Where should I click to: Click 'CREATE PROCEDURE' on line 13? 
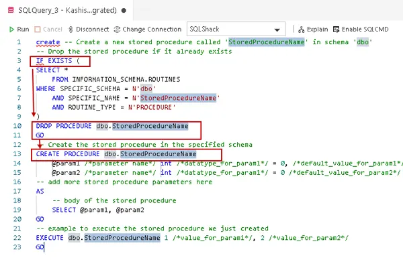click(x=68, y=154)
